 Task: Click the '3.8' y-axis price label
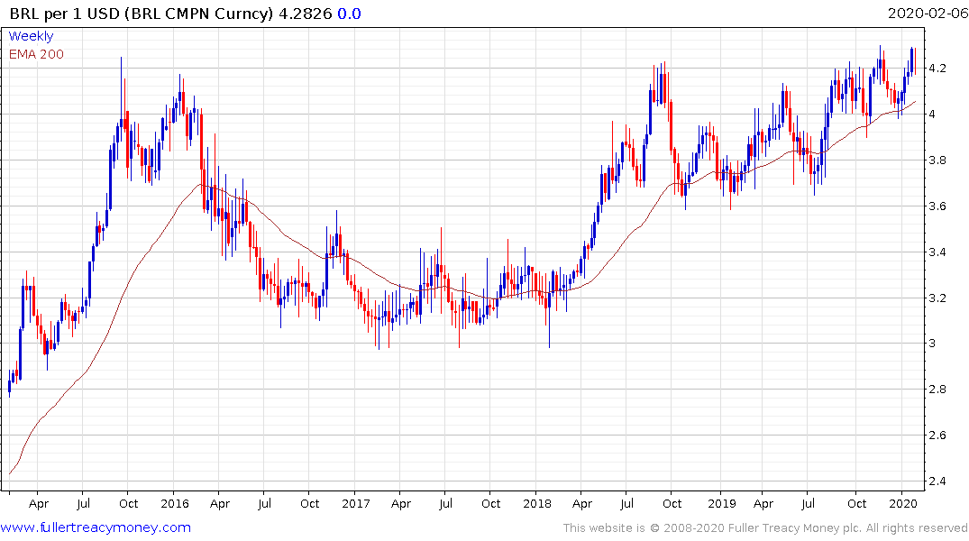pos(937,160)
